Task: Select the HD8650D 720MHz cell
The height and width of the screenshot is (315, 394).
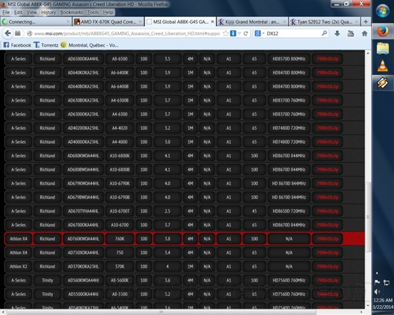Action: pyautogui.click(x=289, y=211)
